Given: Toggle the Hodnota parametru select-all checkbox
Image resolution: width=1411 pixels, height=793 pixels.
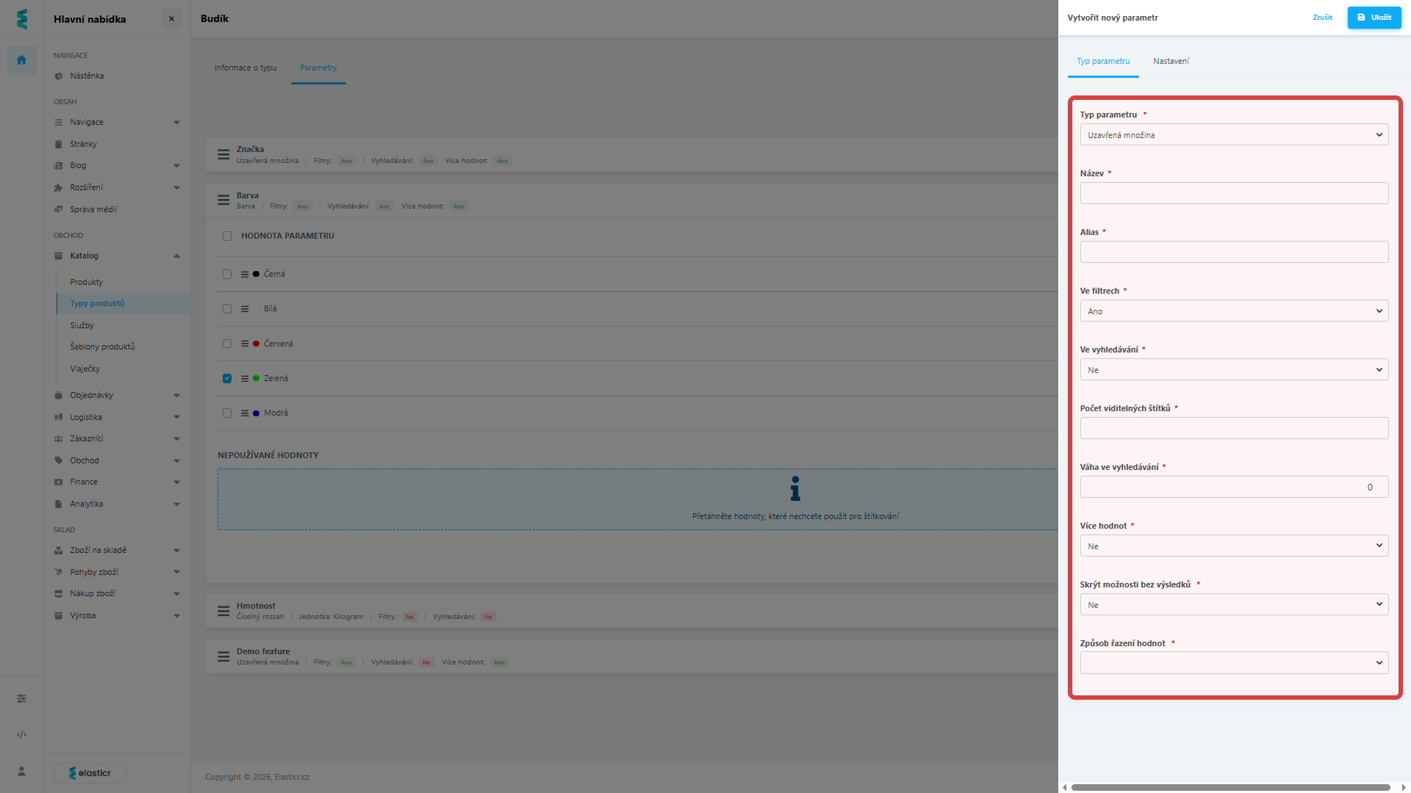Looking at the screenshot, I should point(227,236).
